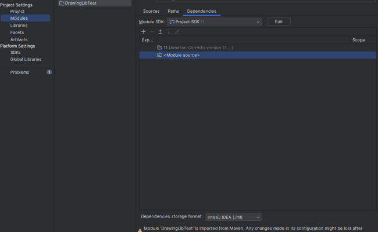Click the Edit button next to Module SDK

[x=279, y=21]
